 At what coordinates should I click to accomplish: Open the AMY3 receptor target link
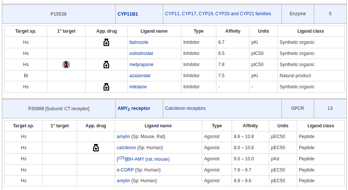134,109
